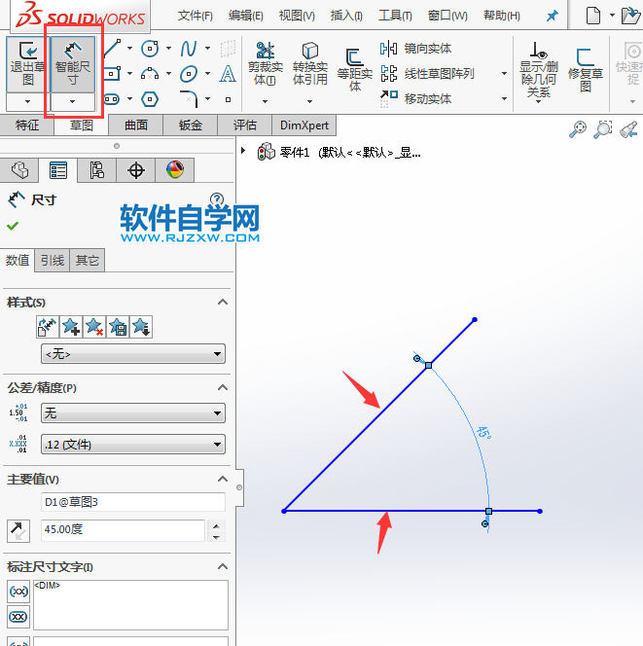
Task: Click Convert Entities (转换实体引用) tool
Action: pos(309,63)
